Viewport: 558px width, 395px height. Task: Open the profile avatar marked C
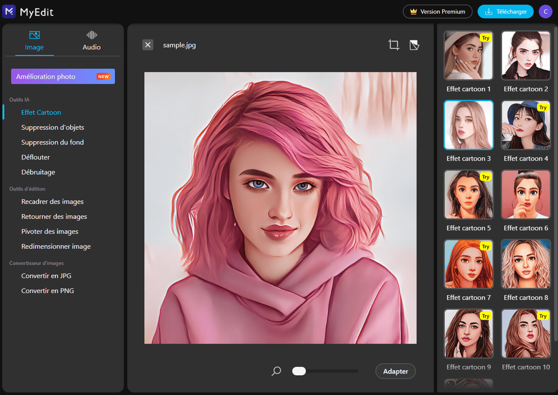pyautogui.click(x=545, y=11)
